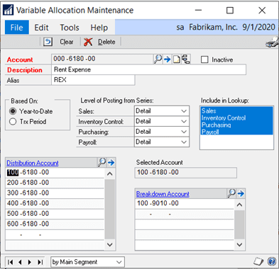The height and width of the screenshot is (269, 279).
Task: Click the Account number field 000-6180-00
Action: [102, 59]
